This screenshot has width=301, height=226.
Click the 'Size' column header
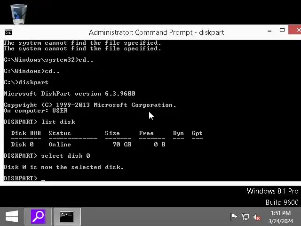pyautogui.click(x=112, y=133)
